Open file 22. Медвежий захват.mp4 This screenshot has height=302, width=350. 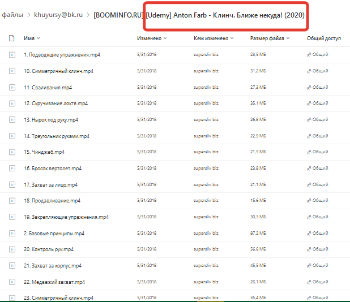point(54,282)
